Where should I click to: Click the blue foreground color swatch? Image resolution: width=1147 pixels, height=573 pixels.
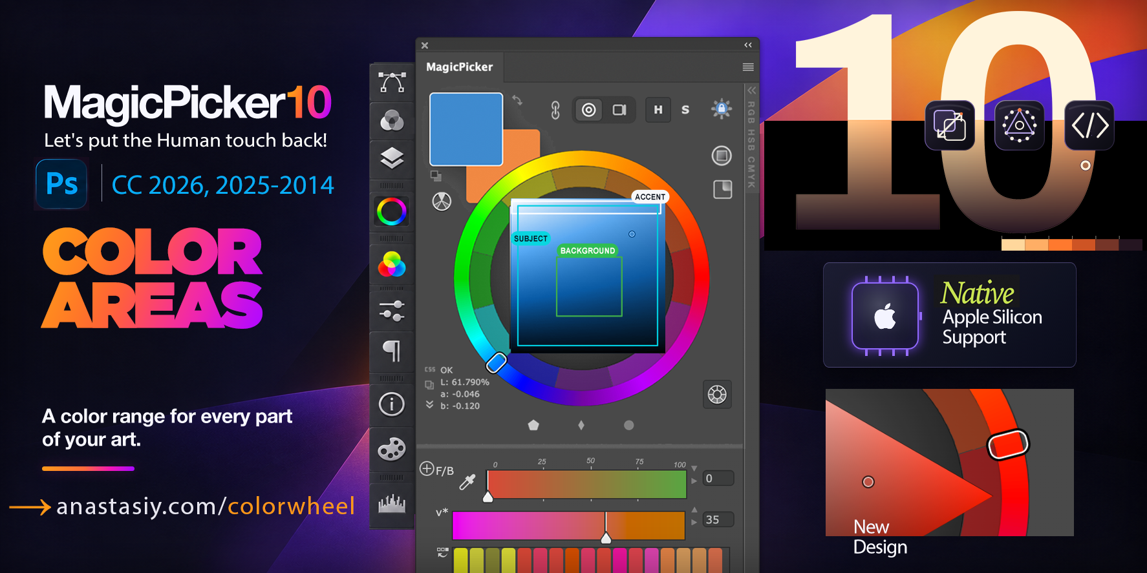pyautogui.click(x=466, y=129)
